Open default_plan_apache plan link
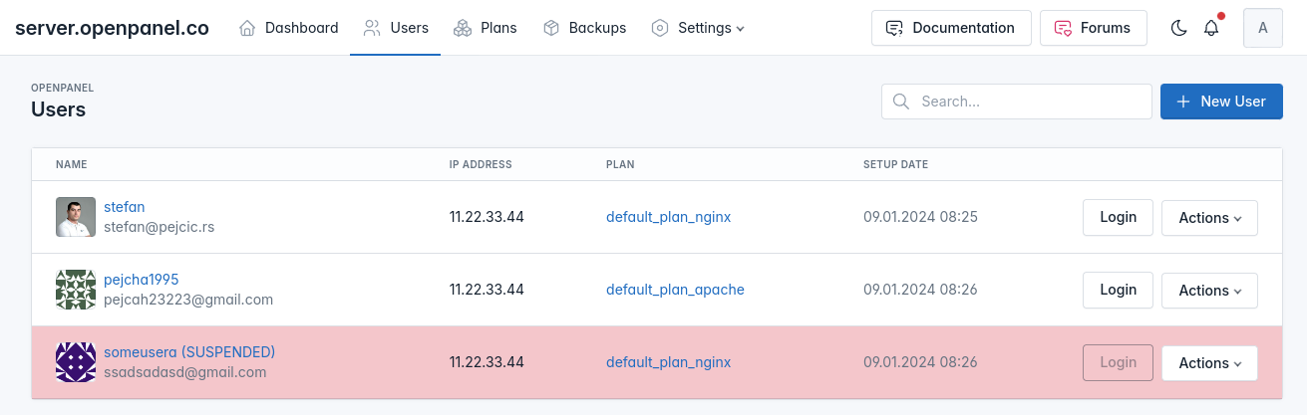The height and width of the screenshot is (415, 1307). point(675,290)
